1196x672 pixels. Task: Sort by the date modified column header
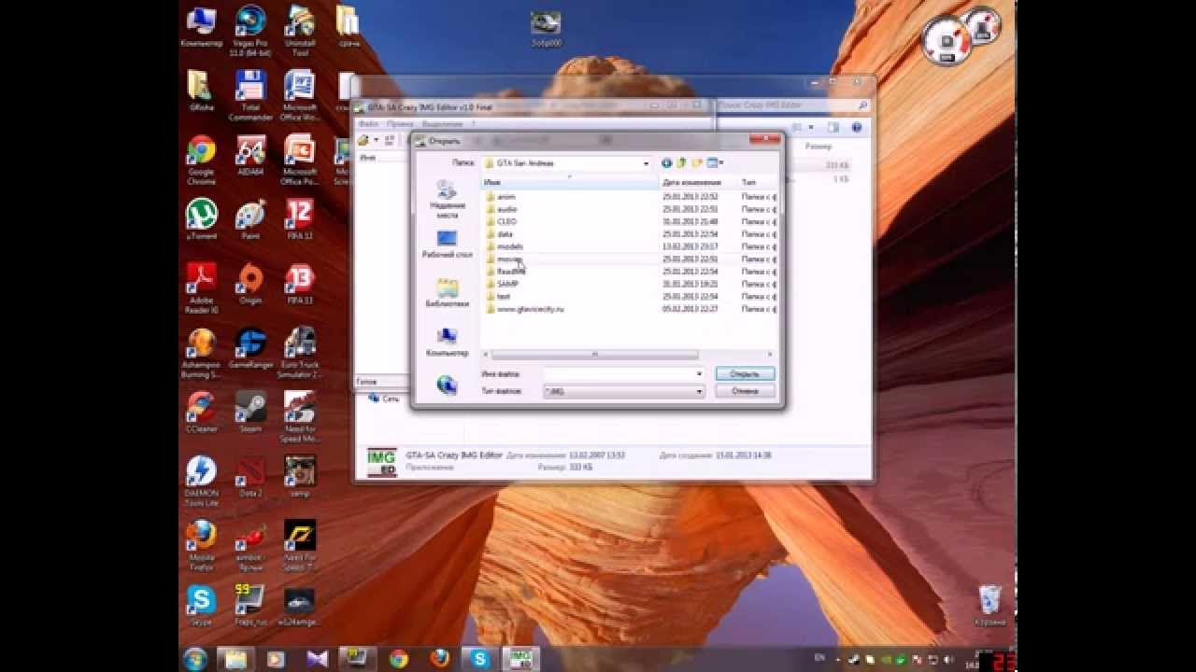[699, 182]
